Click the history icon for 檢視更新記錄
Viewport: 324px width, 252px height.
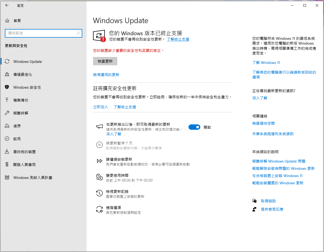point(99,193)
